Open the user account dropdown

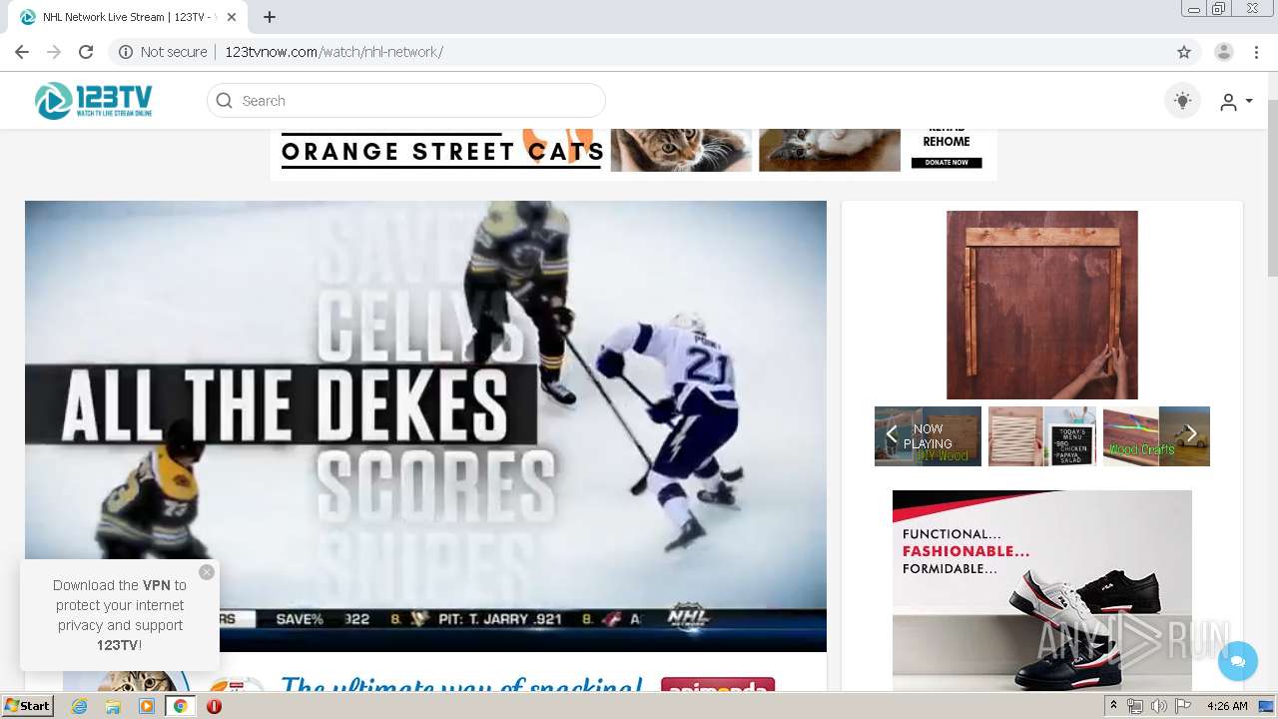1235,102
